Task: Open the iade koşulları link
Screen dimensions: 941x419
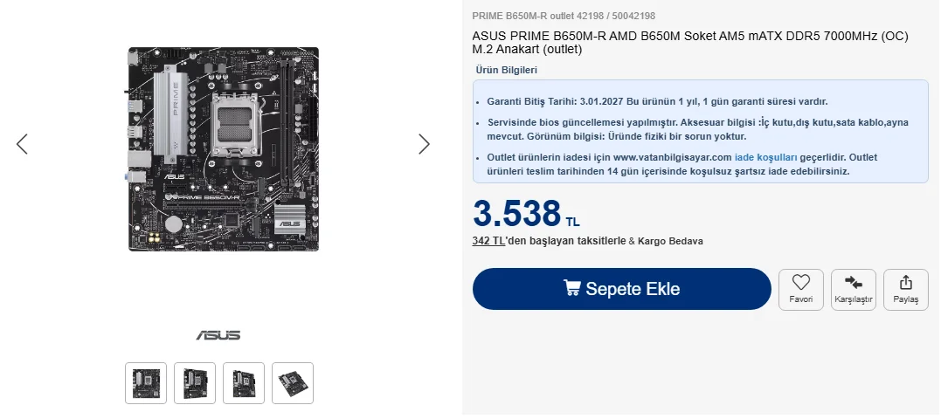Action: pos(765,158)
